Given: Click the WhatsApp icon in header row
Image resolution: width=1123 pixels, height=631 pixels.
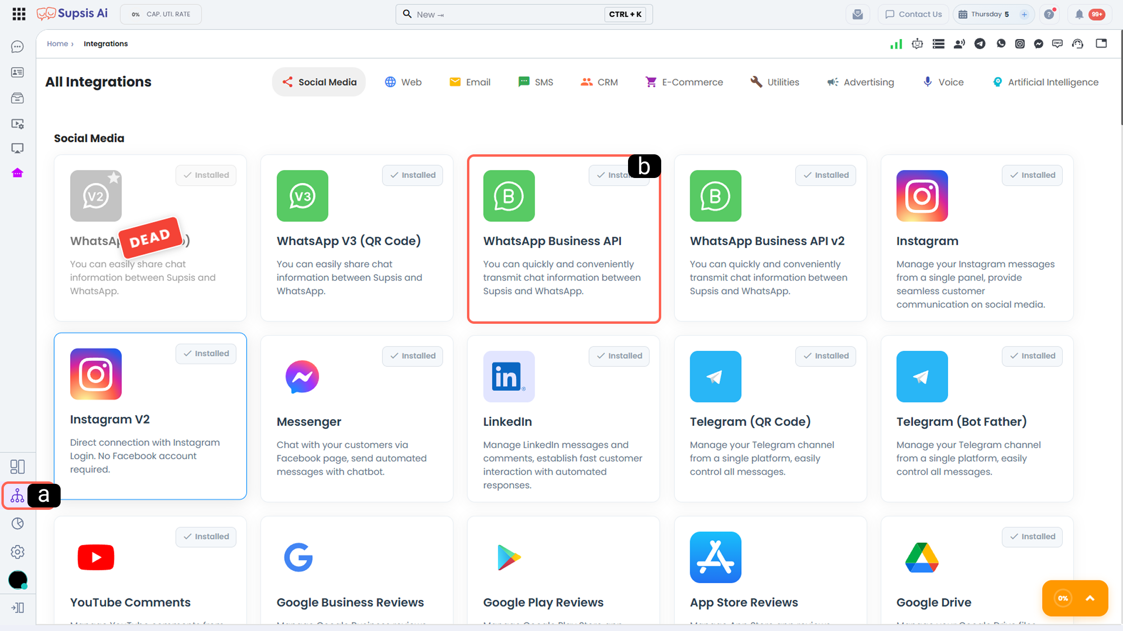Looking at the screenshot, I should click(1001, 44).
